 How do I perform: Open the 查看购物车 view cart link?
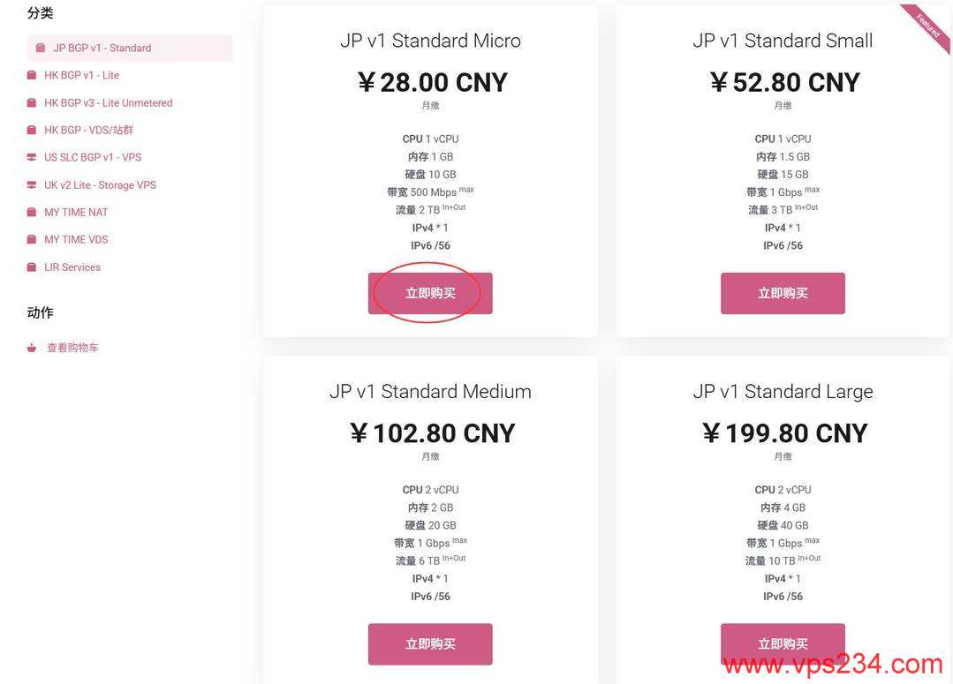72,348
